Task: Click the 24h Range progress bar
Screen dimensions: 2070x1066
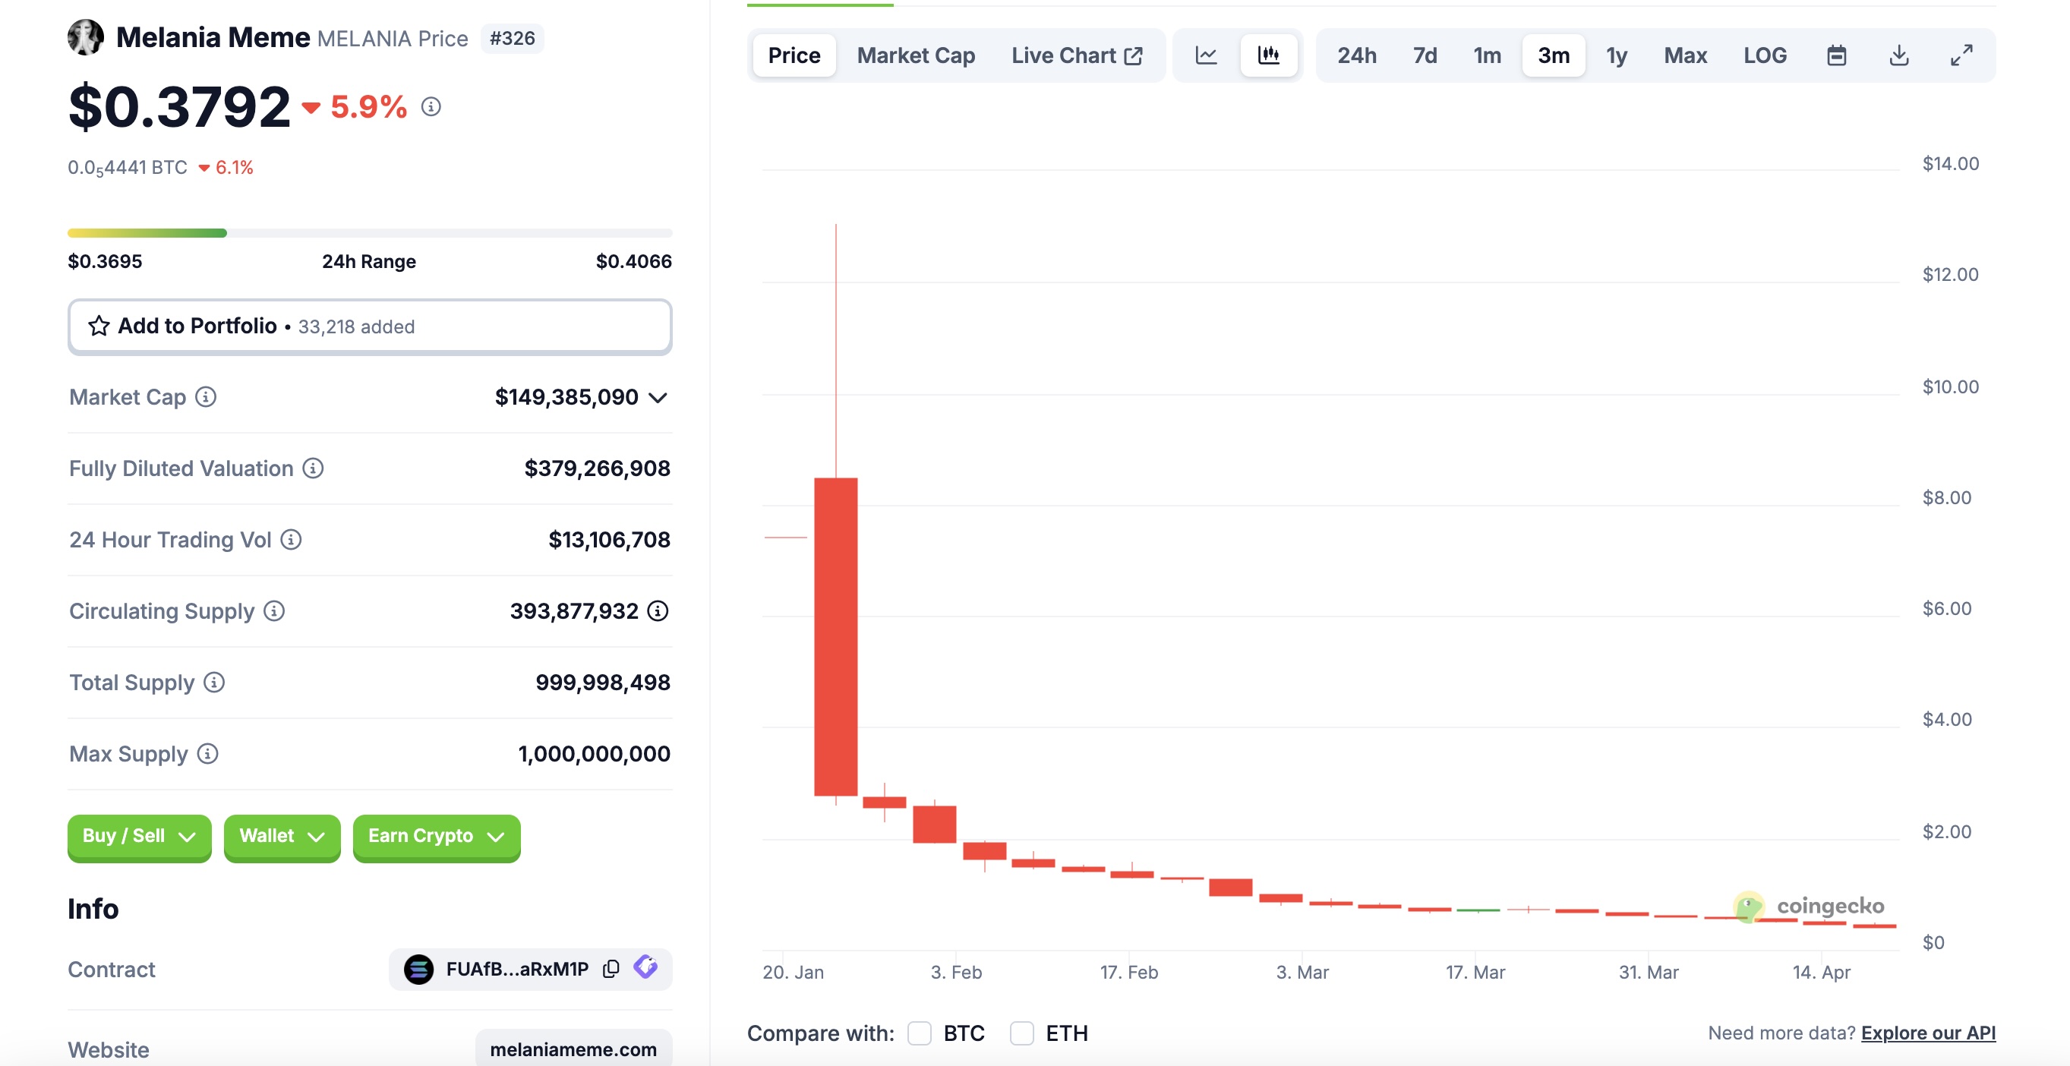Action: coord(370,233)
